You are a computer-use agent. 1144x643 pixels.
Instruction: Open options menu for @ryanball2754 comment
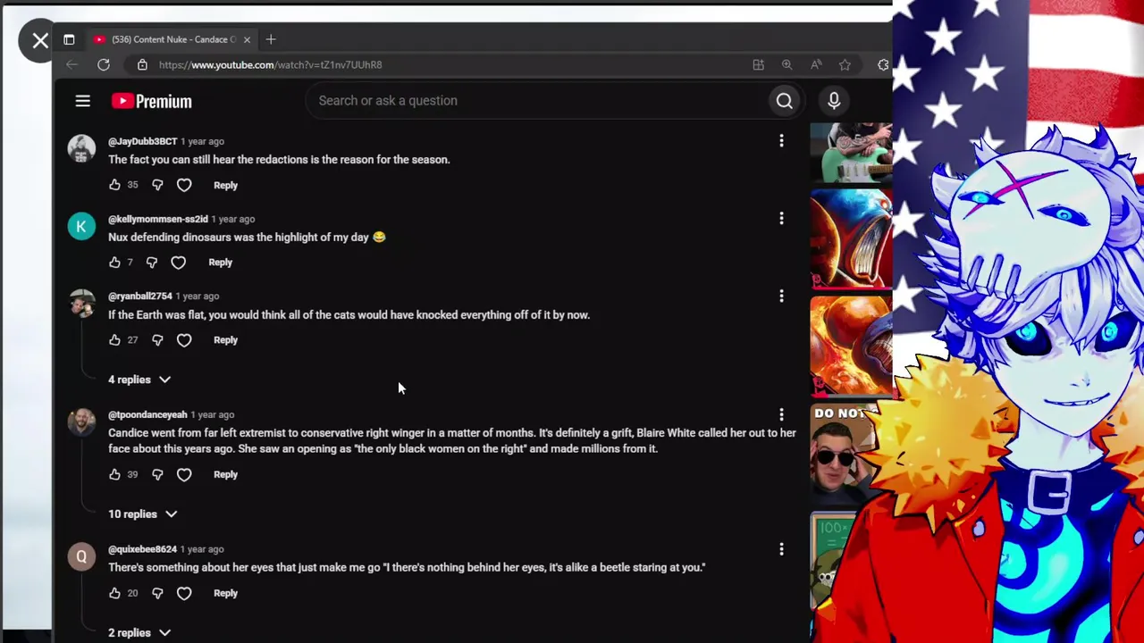pos(781,296)
